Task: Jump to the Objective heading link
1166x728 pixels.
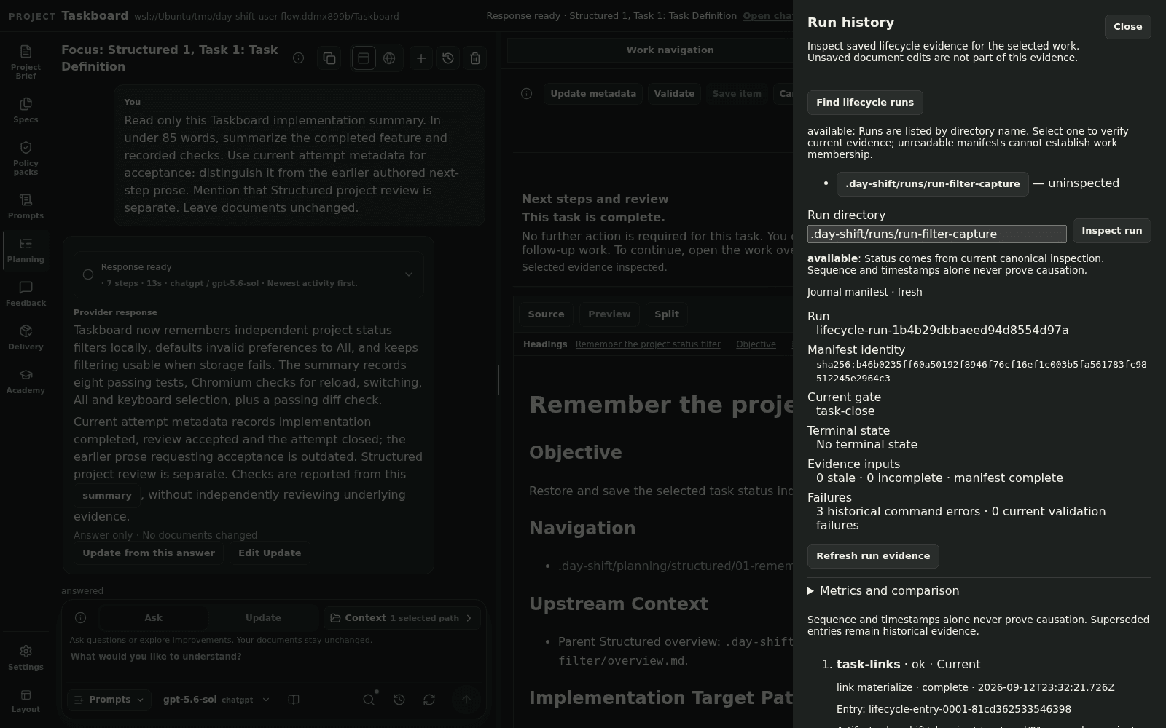Action: point(756,344)
